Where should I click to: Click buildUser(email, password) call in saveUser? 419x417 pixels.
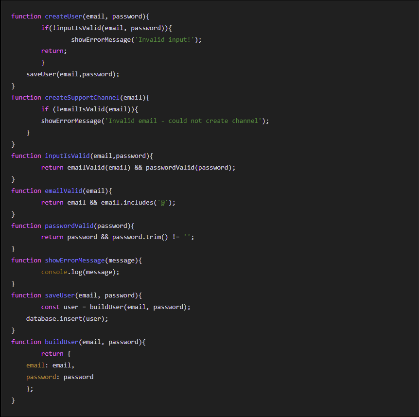point(138,307)
